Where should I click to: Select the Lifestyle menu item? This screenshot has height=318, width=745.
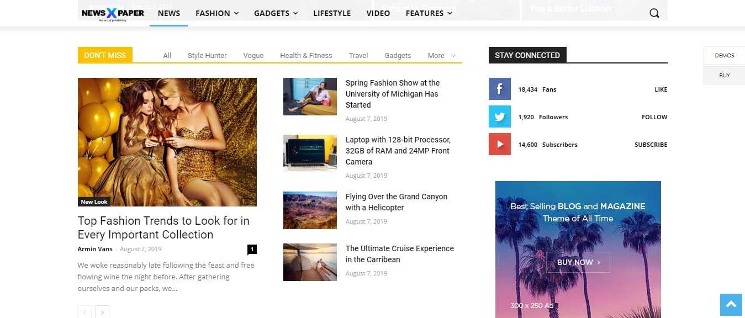[x=332, y=13]
